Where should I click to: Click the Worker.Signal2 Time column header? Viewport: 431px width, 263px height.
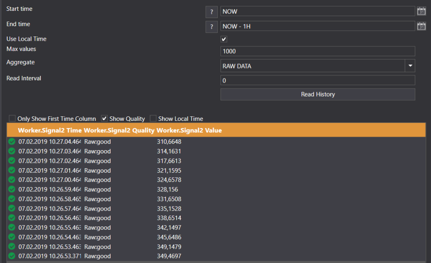click(x=50, y=130)
